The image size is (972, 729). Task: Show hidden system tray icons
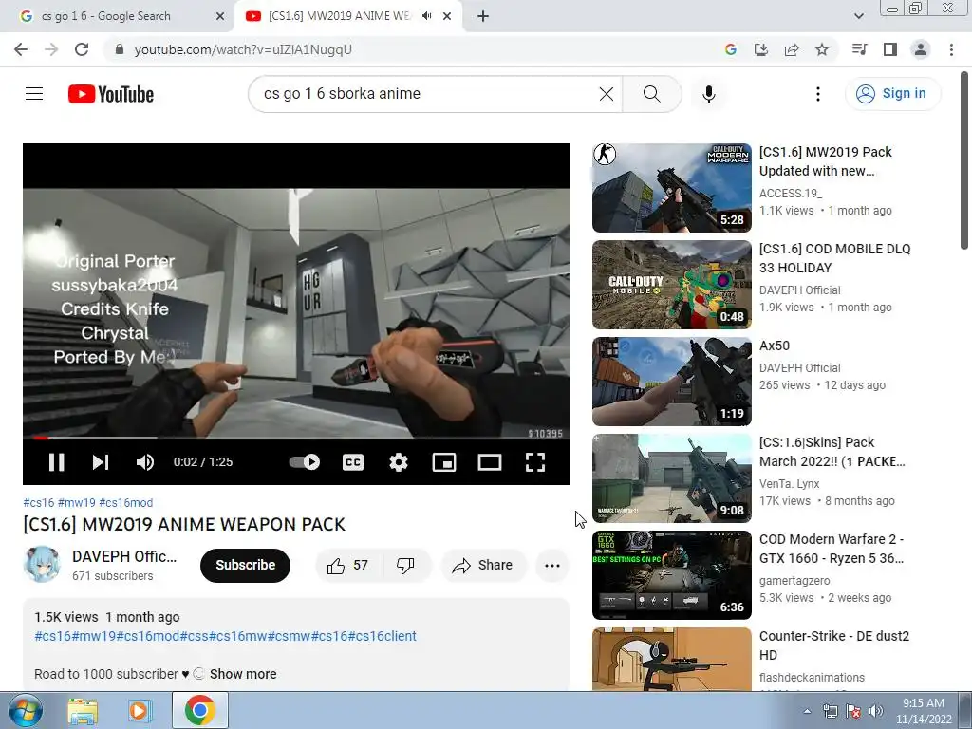pyautogui.click(x=807, y=711)
